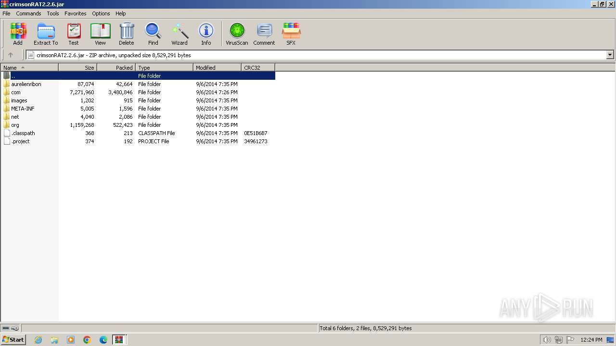
Task: Open the Options menu
Action: point(101,13)
